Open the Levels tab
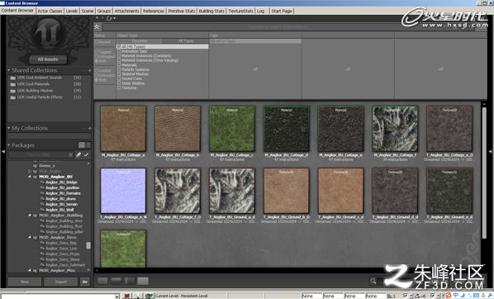The image size is (494, 299). pyautogui.click(x=72, y=11)
